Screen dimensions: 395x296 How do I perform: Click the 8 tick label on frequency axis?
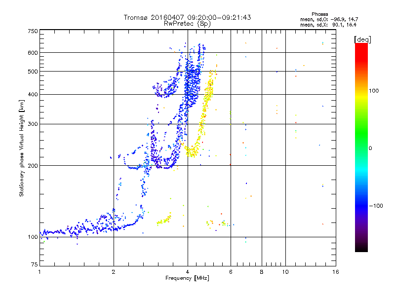coord(262,272)
